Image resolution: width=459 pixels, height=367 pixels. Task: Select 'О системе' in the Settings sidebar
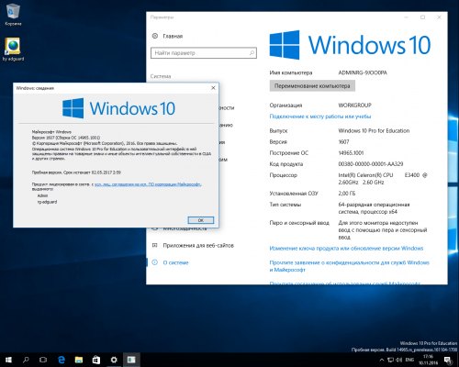pyautogui.click(x=175, y=262)
